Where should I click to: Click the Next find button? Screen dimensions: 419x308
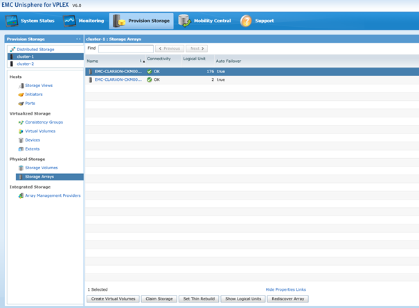[197, 48]
